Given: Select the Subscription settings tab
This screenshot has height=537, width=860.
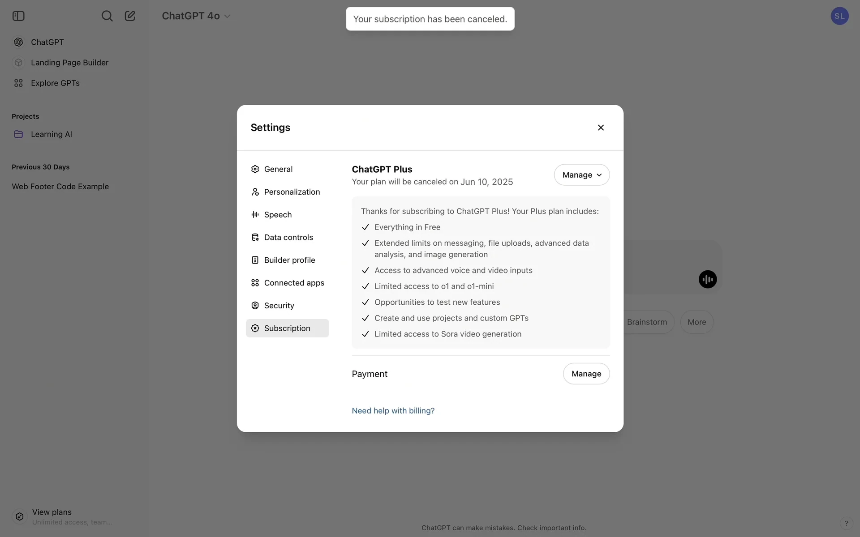Looking at the screenshot, I should [287, 328].
